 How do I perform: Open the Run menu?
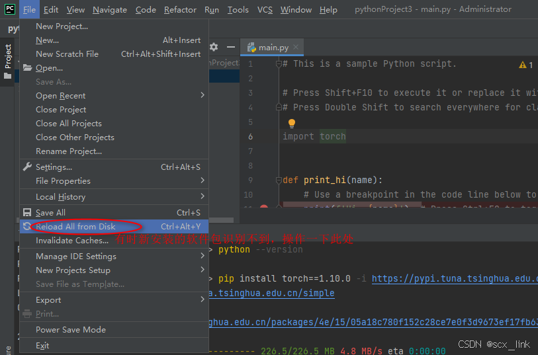point(212,10)
